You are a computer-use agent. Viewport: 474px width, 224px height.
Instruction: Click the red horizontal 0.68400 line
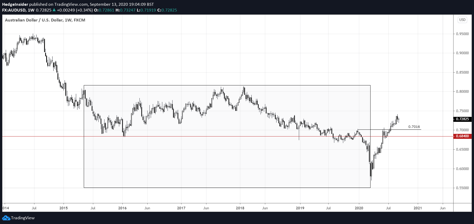point(228,136)
